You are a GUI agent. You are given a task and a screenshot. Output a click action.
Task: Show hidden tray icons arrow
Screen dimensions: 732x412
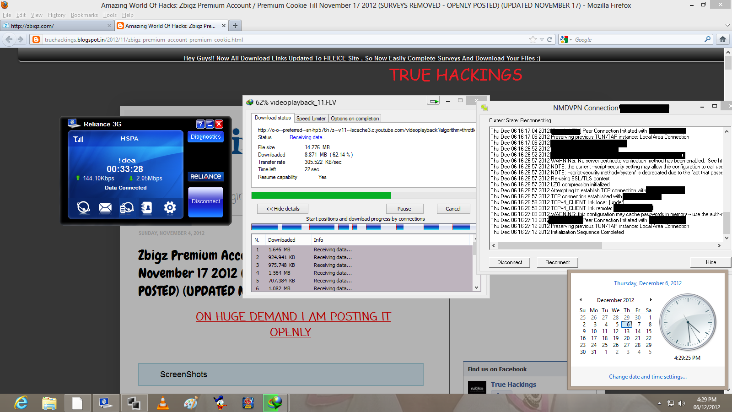pyautogui.click(x=659, y=403)
